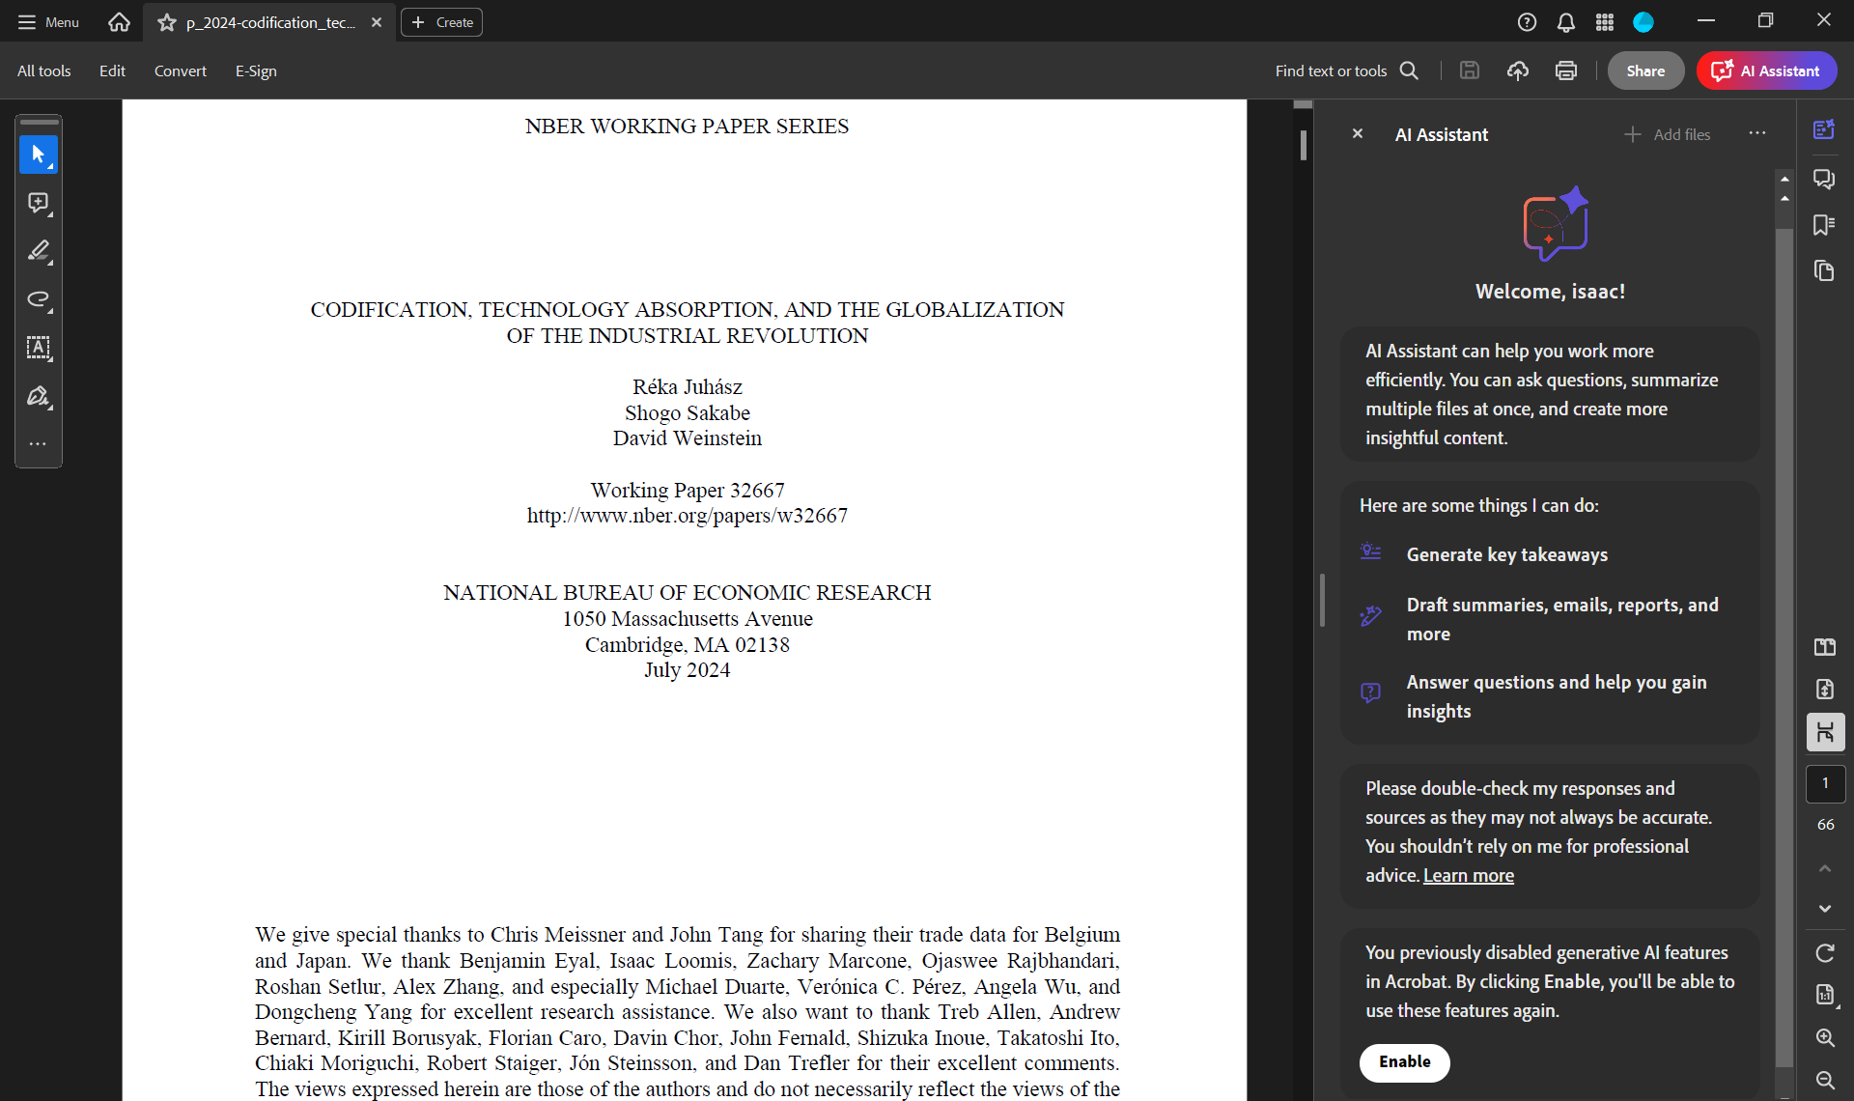The image size is (1854, 1101).
Task: Open AI Assistant panel options menu
Action: tap(1756, 133)
